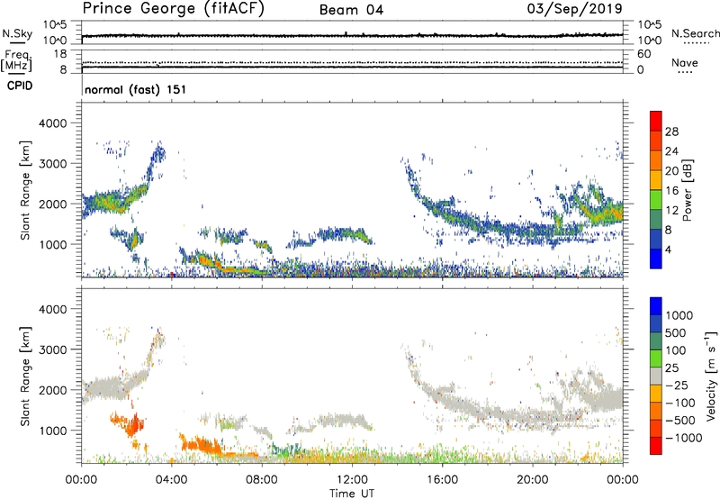Viewport: 720px width, 499px height.
Task: Click the '20:00' time axis label
Action: [532, 480]
